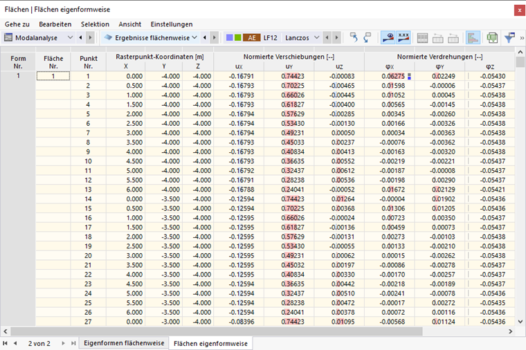This screenshot has height=350, width=526.
Task: Open the Selektion menu
Action: (95, 24)
